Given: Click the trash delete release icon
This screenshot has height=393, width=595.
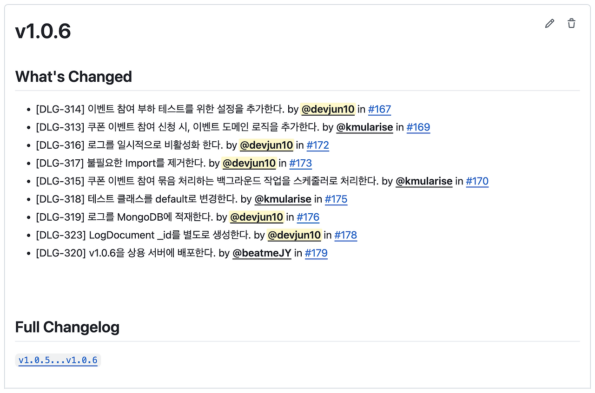Looking at the screenshot, I should pyautogui.click(x=572, y=24).
